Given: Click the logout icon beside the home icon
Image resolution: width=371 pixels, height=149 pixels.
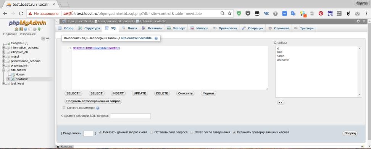Looking at the screenshot, I should tap(21, 29).
